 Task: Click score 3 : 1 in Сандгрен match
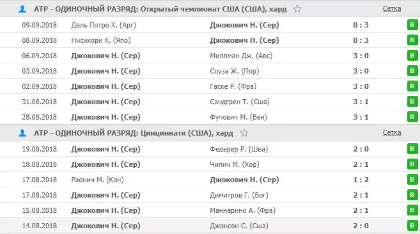[361, 102]
